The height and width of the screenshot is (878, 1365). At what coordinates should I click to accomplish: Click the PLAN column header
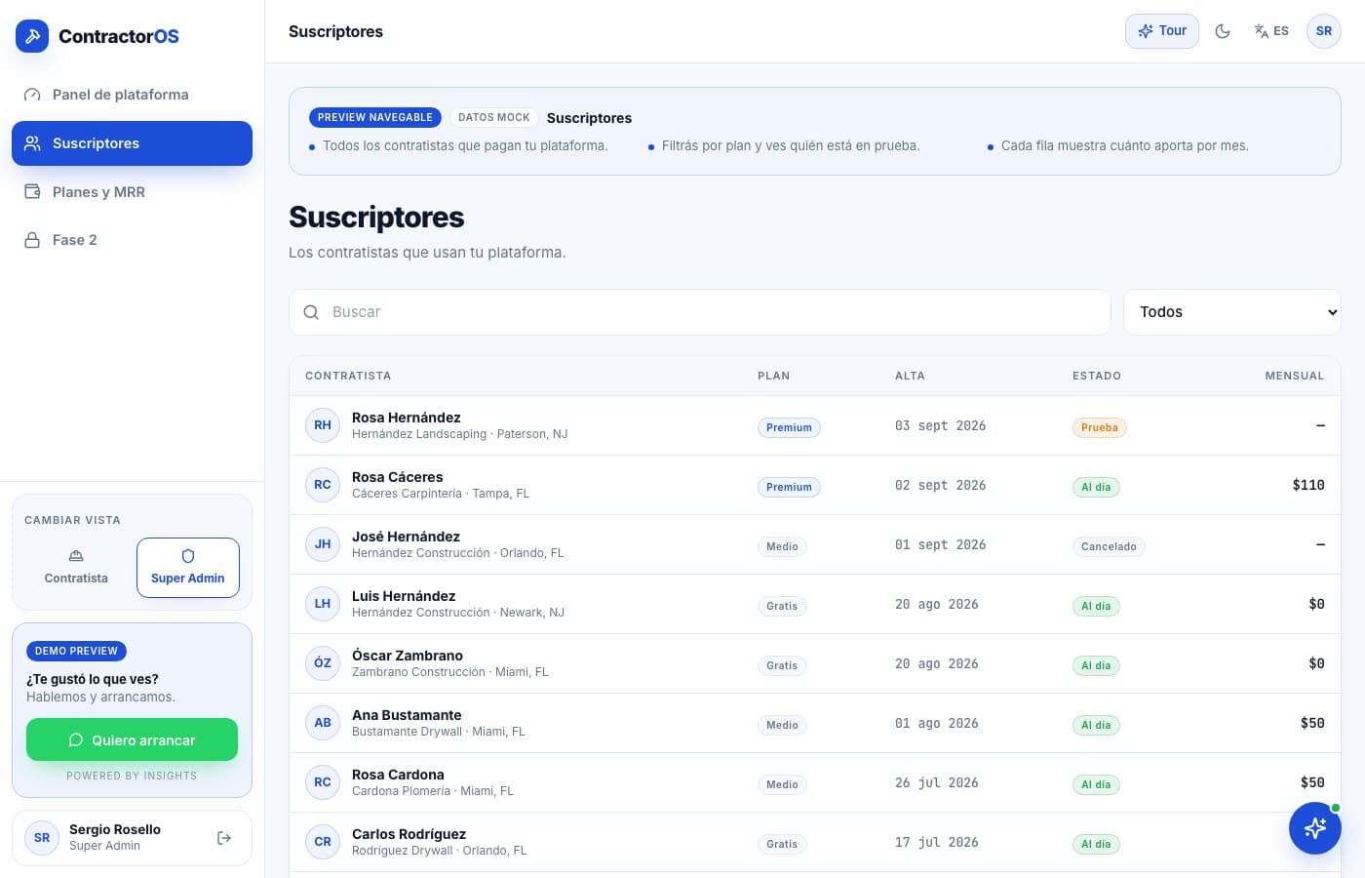click(774, 376)
